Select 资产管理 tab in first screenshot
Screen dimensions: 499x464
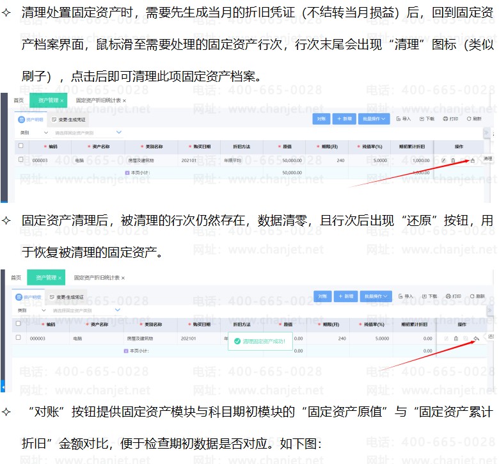tap(49, 100)
